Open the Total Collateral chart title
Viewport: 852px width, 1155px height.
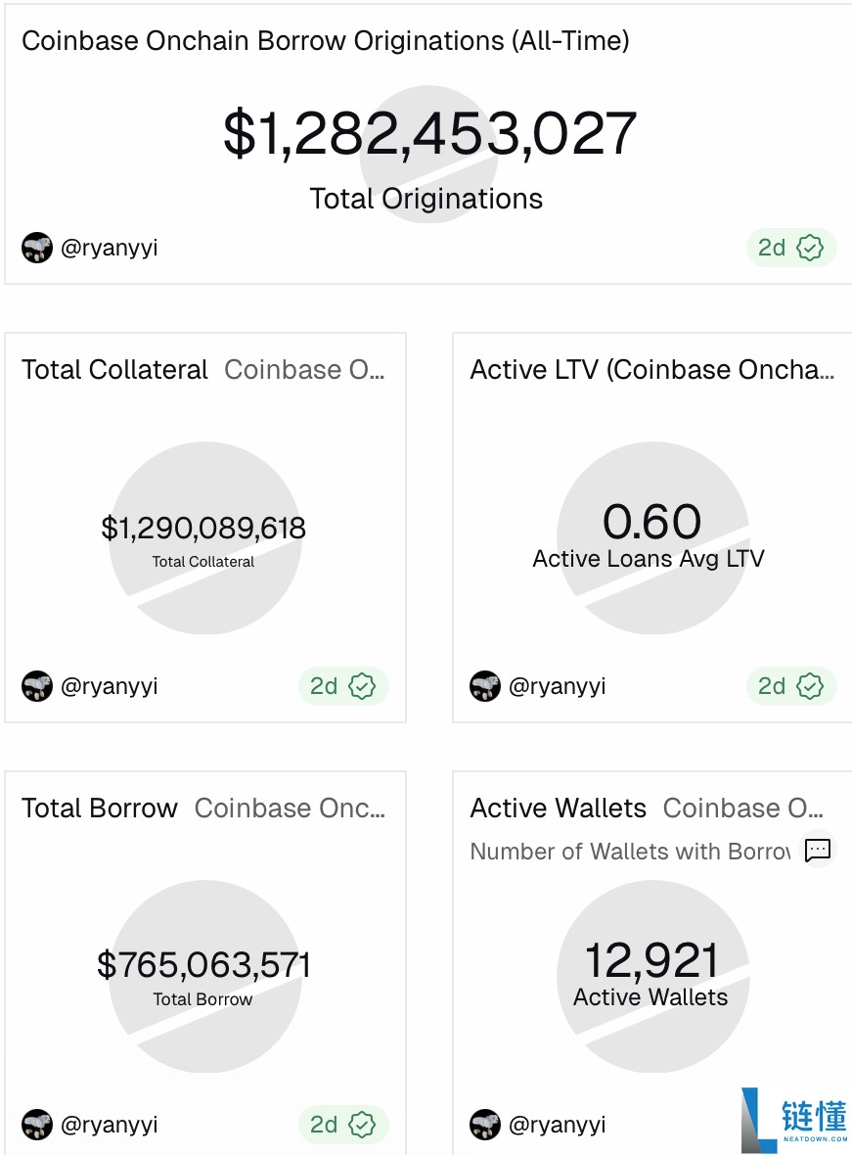pos(114,370)
